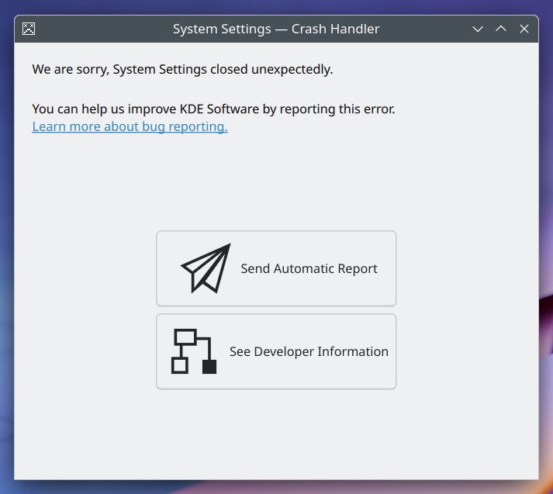
Task: Click the crash handler sad-face window icon
Action: (x=29, y=29)
